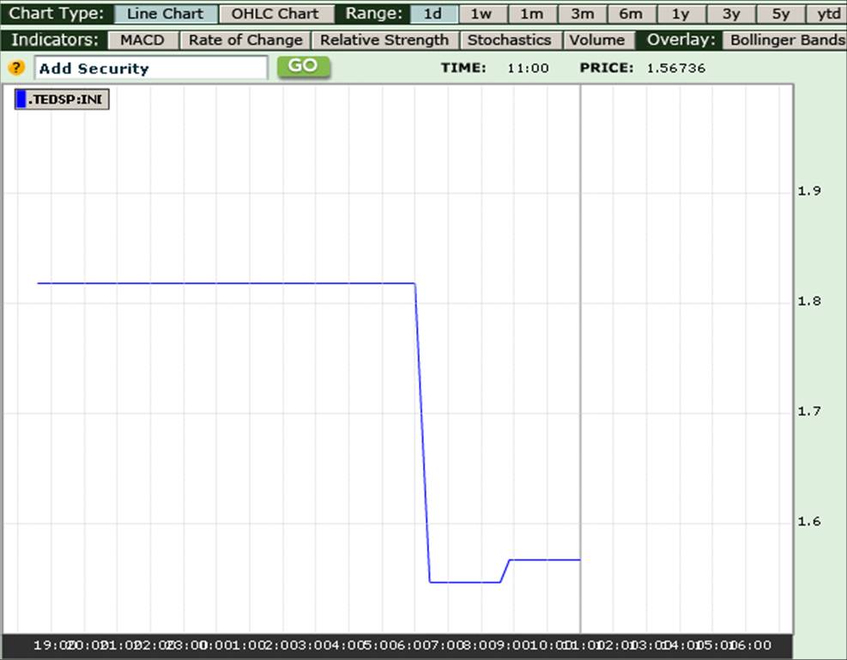Screen dimensions: 847x660
Task: Set range to 1y
Action: tap(681, 14)
